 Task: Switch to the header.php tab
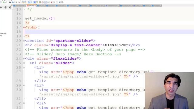pyautogui.click(x=61, y=5)
